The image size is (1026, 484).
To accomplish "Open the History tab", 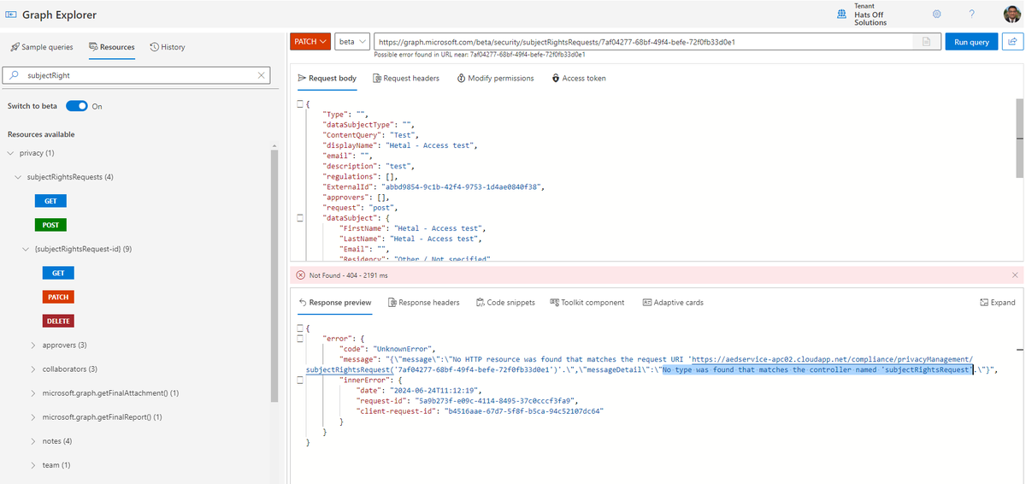I will [167, 47].
